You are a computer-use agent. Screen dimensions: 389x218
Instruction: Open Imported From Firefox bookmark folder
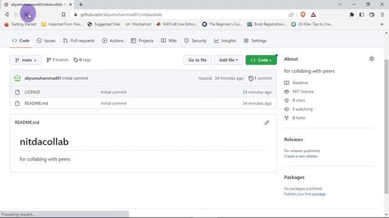(x=61, y=24)
